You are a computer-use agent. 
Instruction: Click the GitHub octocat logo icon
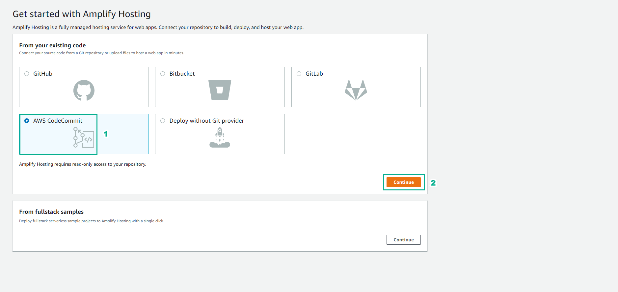click(x=84, y=90)
